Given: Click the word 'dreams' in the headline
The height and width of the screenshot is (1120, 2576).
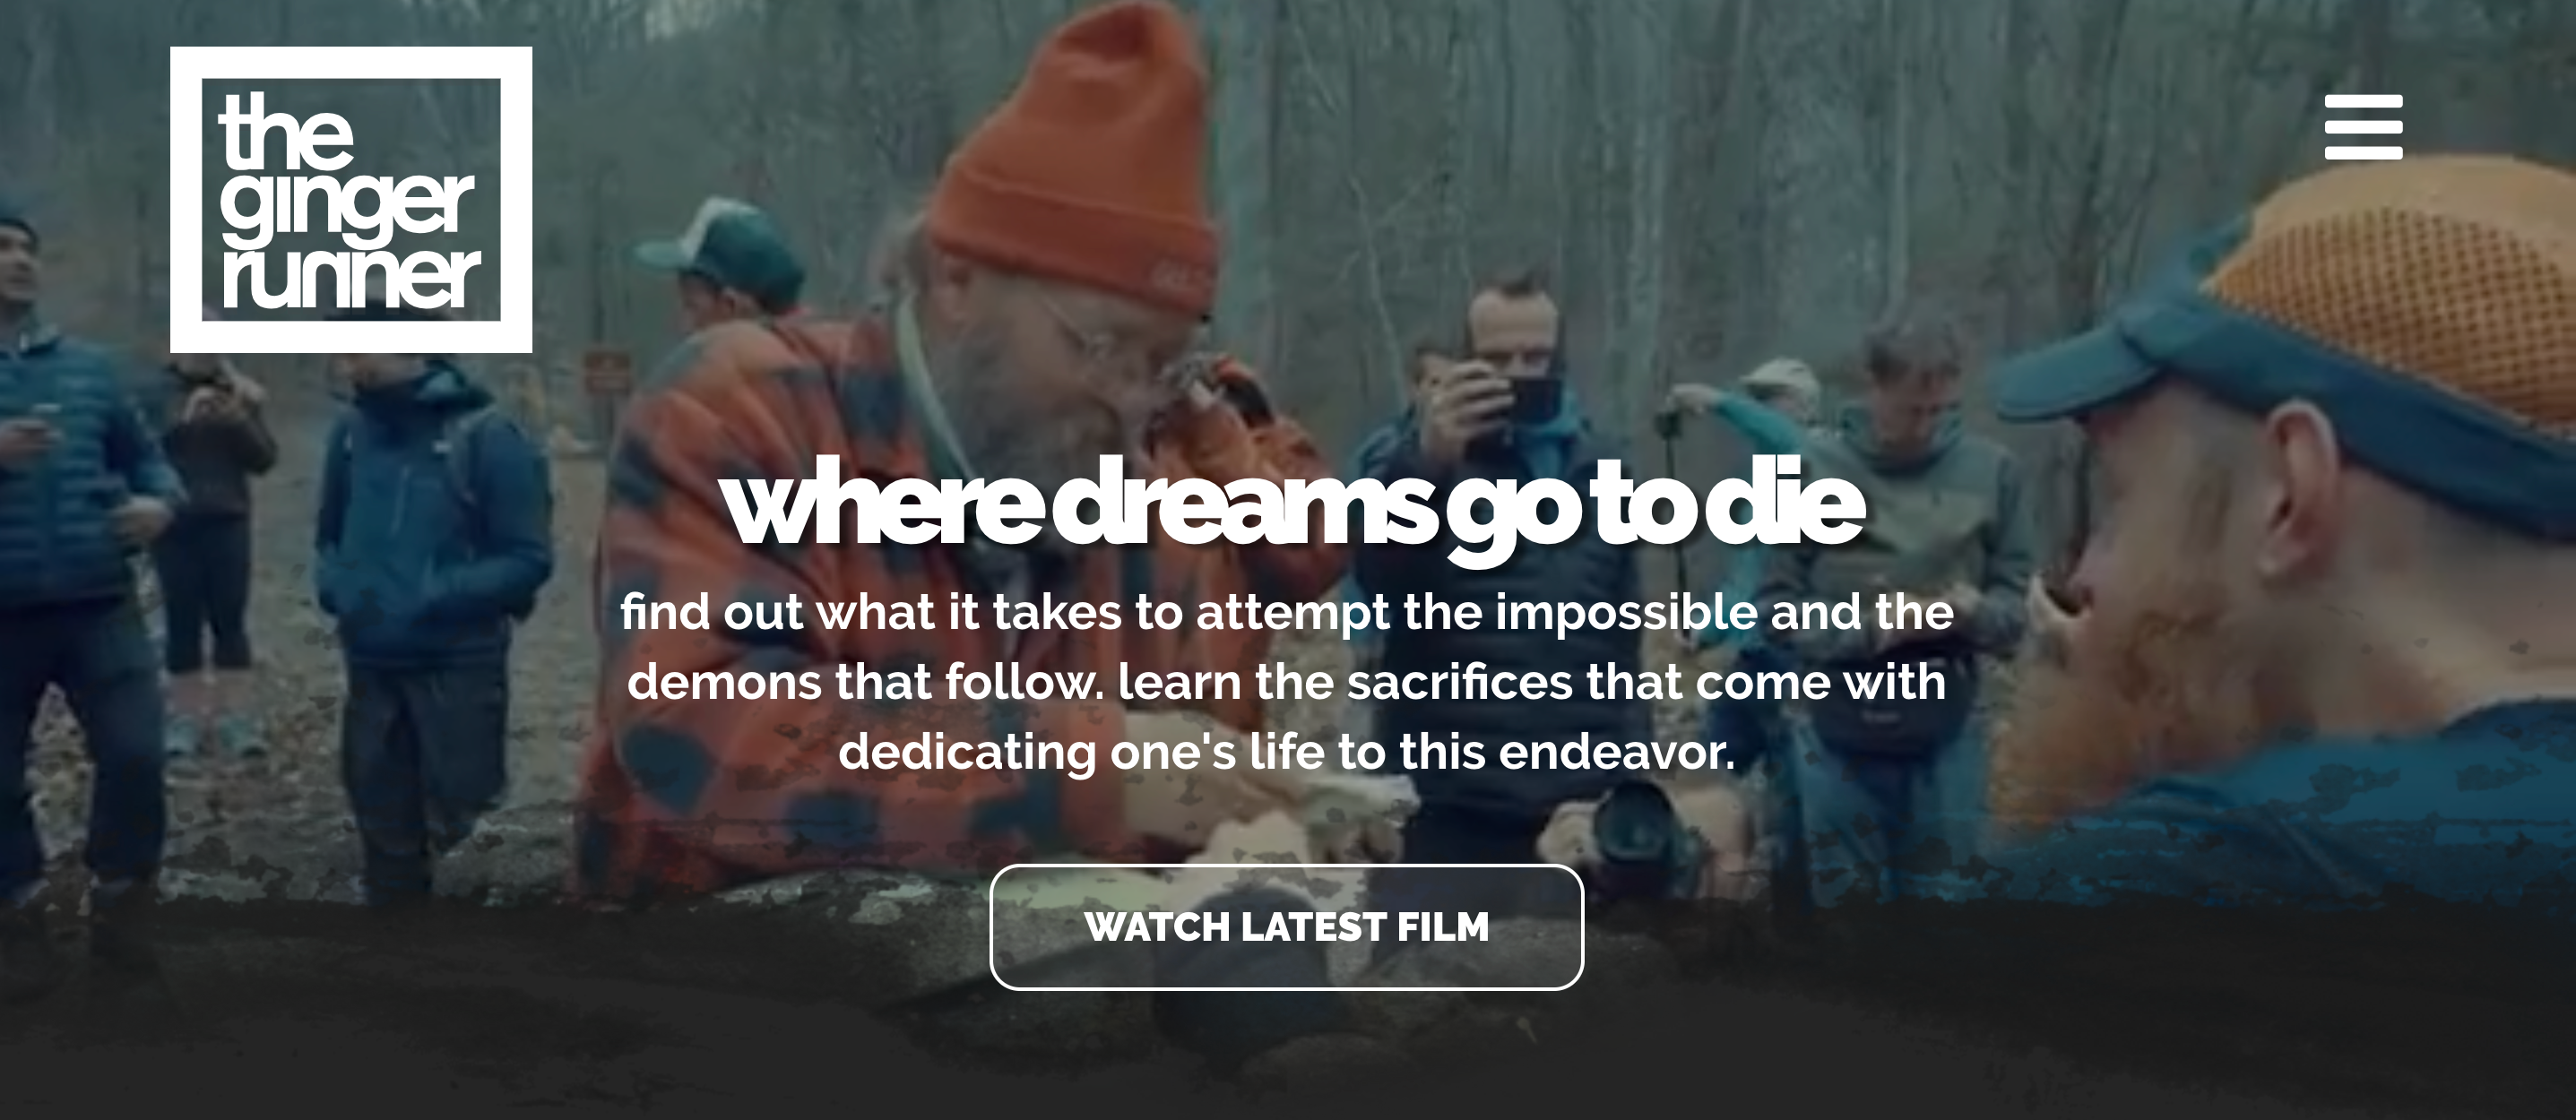Looking at the screenshot, I should [x=1244, y=505].
